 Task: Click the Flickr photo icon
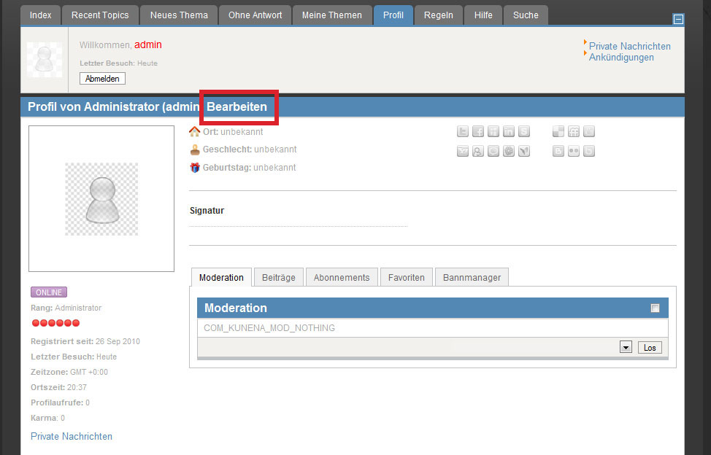click(574, 151)
